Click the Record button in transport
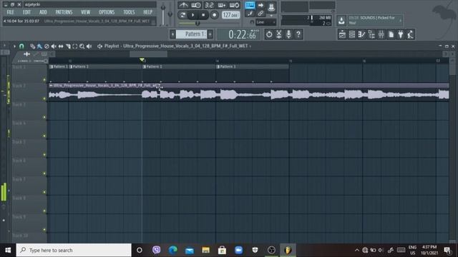This screenshot has height=257, width=458. 215,15
